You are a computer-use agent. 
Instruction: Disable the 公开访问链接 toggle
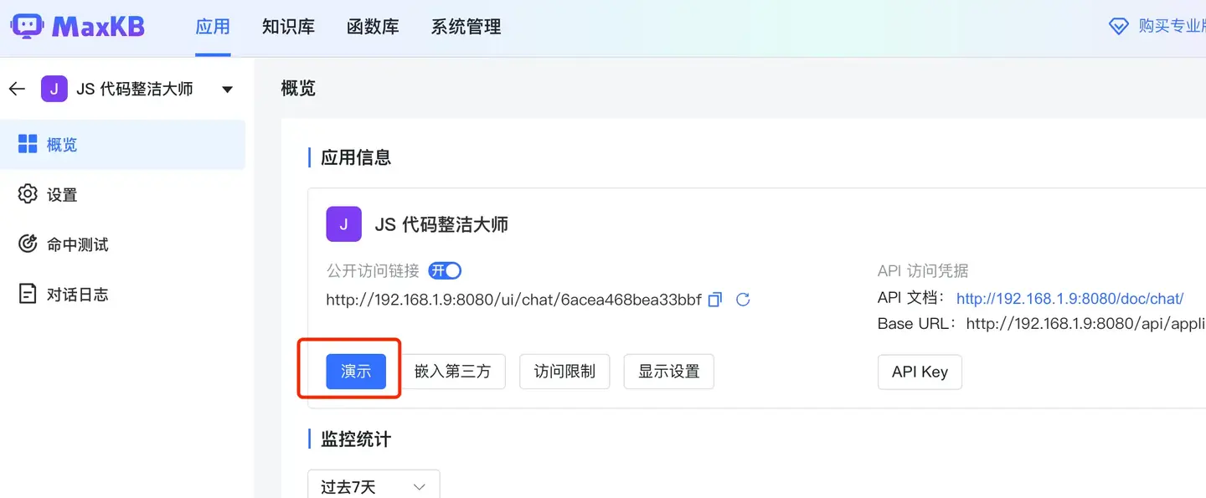pos(445,270)
